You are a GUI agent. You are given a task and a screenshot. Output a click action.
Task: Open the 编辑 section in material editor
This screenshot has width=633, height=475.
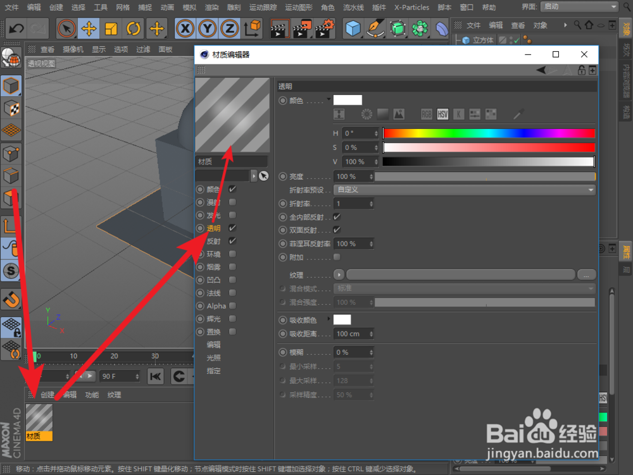213,345
